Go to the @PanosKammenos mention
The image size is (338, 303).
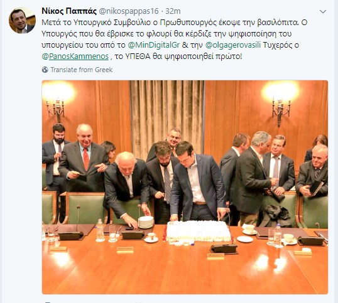[x=75, y=56]
